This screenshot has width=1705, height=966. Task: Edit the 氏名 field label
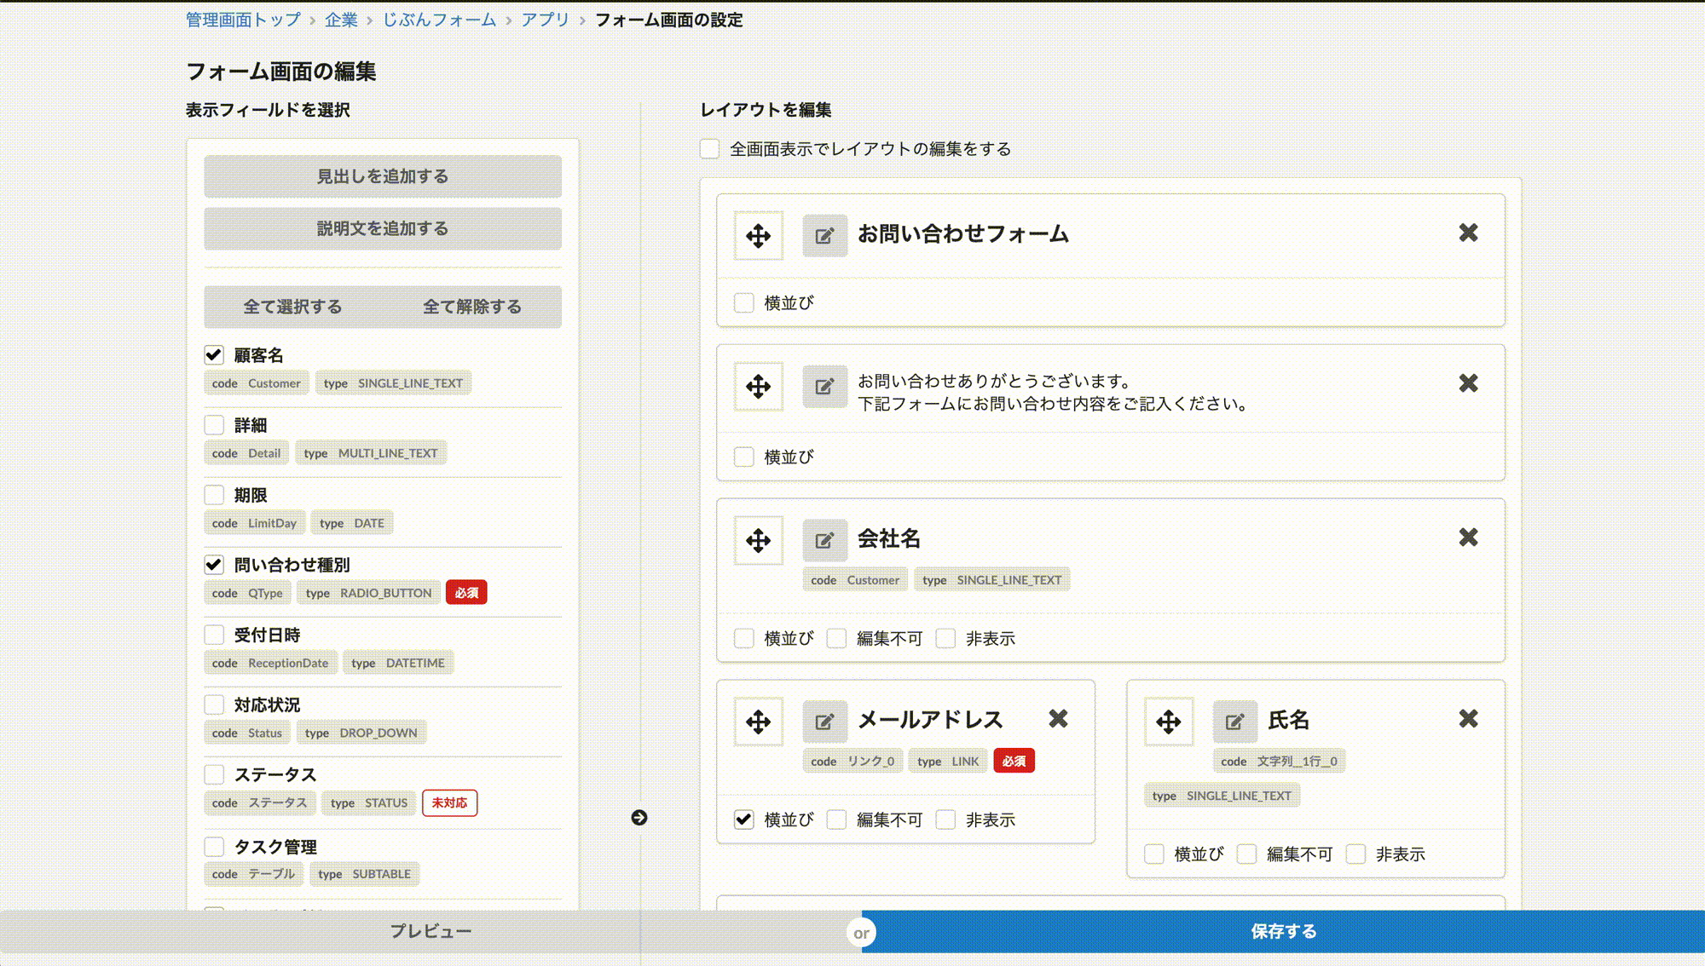tap(1234, 722)
